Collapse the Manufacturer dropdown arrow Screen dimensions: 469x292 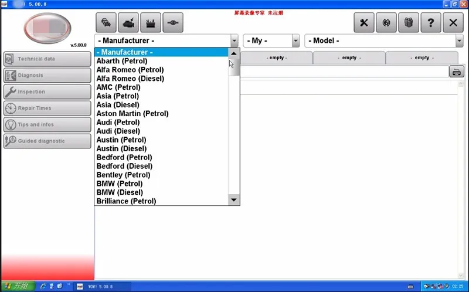(234, 40)
